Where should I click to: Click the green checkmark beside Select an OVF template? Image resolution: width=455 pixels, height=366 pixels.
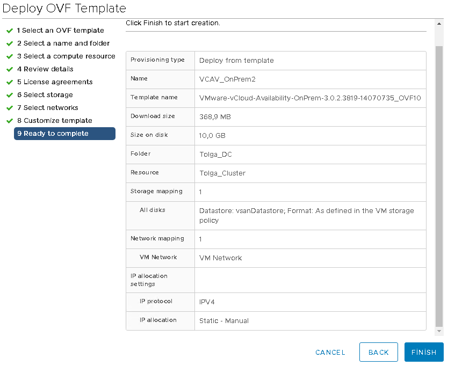point(10,31)
